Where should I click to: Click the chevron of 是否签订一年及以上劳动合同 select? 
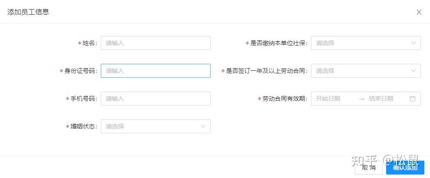(413, 71)
